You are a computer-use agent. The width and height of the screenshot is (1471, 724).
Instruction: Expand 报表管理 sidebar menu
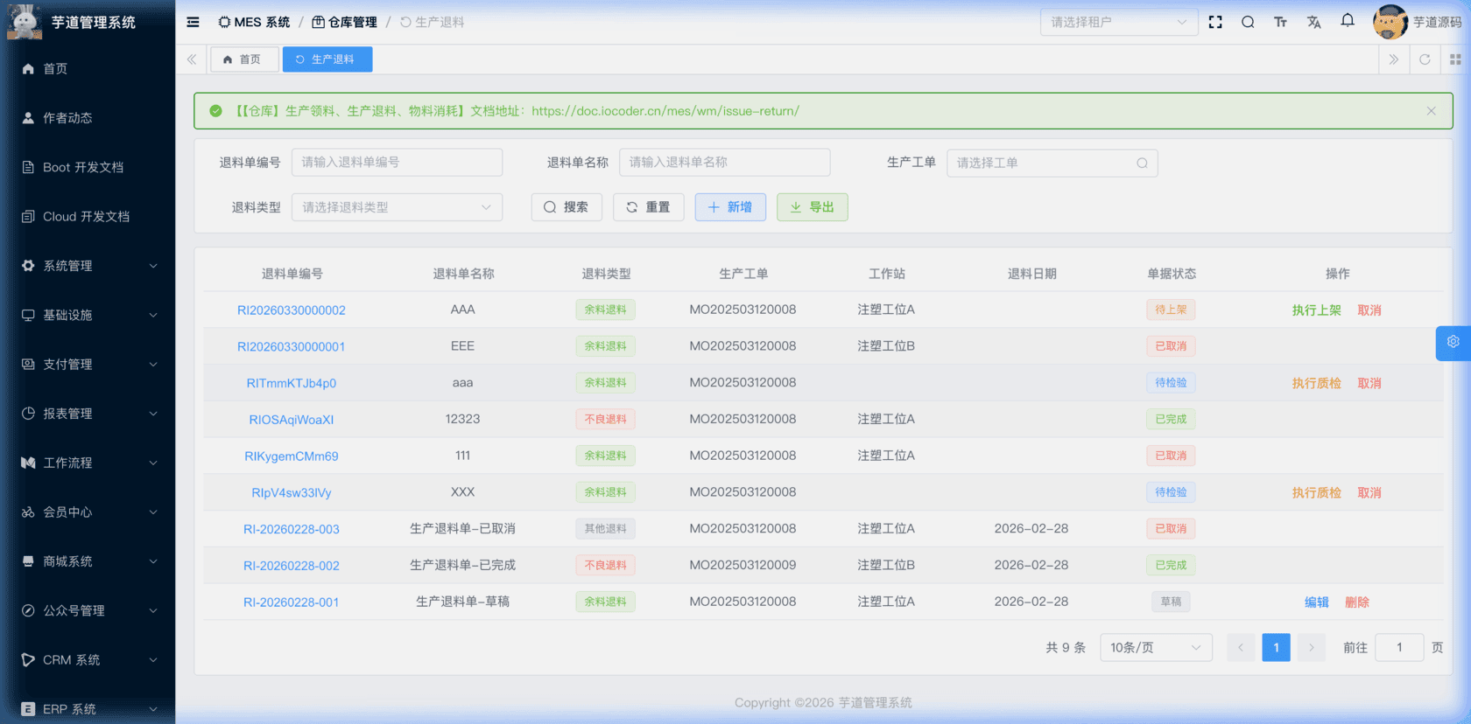(x=88, y=414)
